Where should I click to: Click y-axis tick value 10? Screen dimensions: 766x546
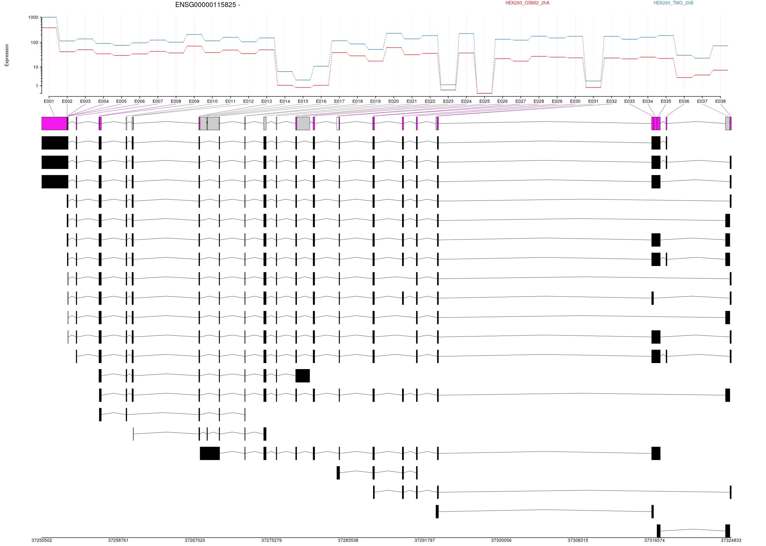point(36,67)
